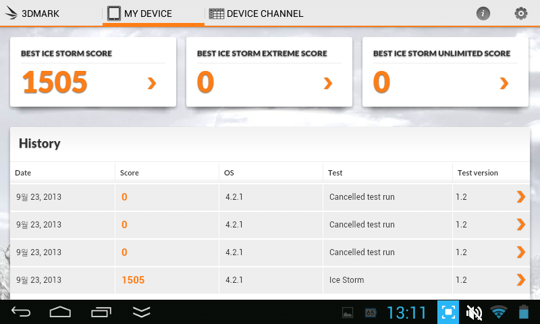Click the Test version column header
The image size is (540, 324).
[478, 173]
